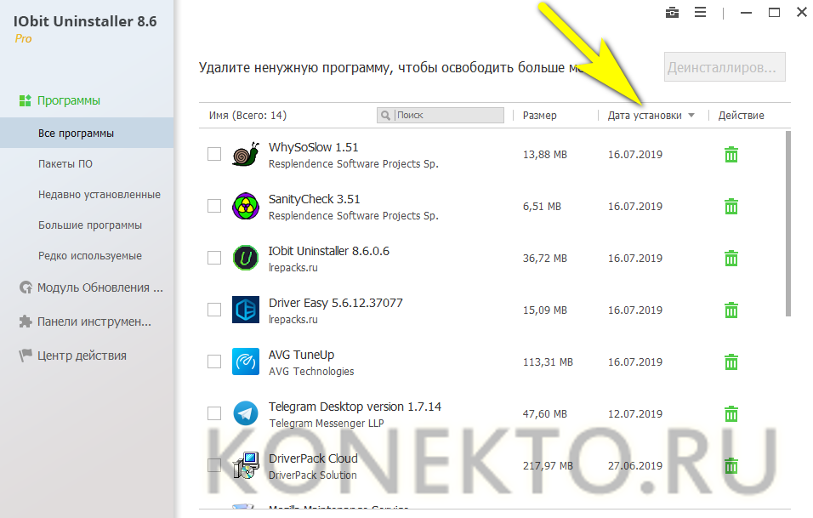Switch to Недавно установленные view
This screenshot has height=518, width=813.
click(x=99, y=195)
